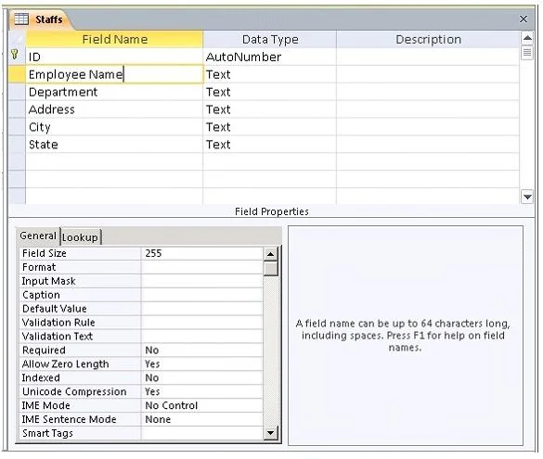
Task: Switch to the Lookup properties tab
Action: (81, 237)
